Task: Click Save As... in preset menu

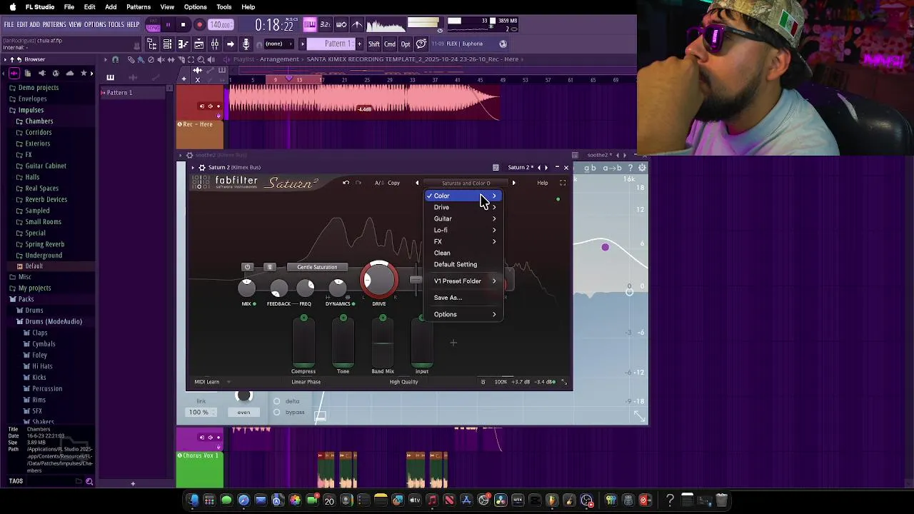Action: click(x=464, y=298)
